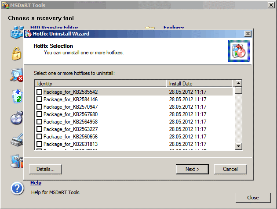Close the MSDaRT Tools window with Close button
Image resolution: width=277 pixels, height=209 pixels.
[x=253, y=198]
